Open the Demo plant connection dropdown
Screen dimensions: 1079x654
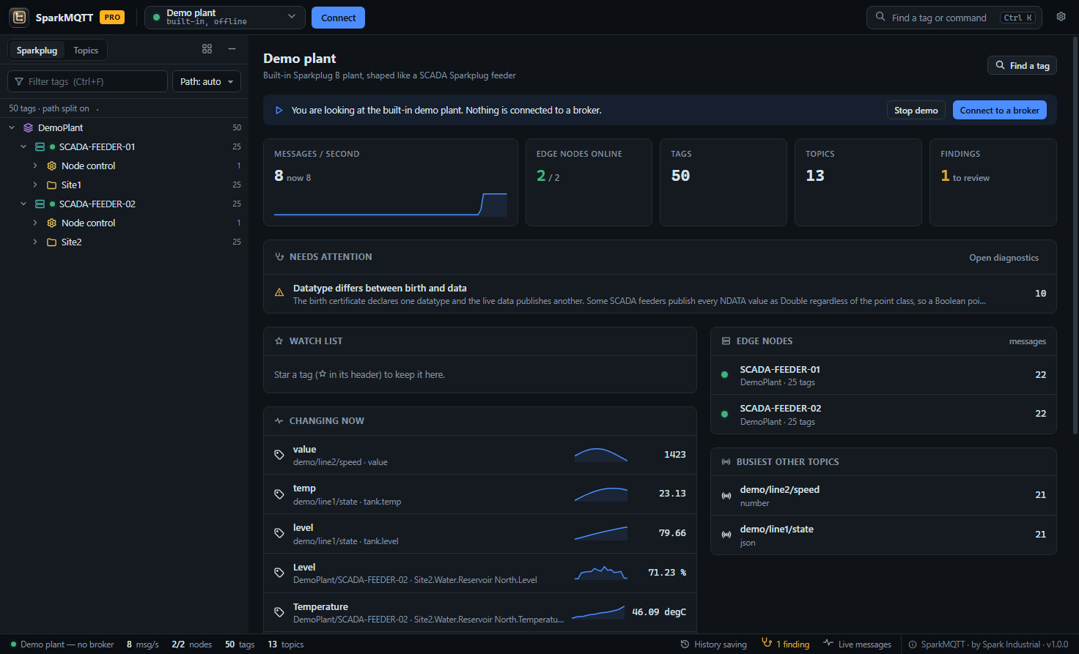click(x=225, y=17)
